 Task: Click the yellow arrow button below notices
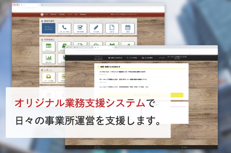coord(176,95)
